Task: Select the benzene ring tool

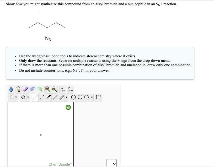Action: (x=80, y=98)
